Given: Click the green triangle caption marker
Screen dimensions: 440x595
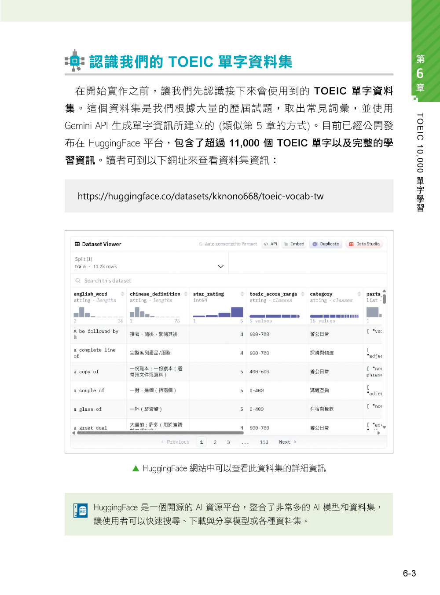Looking at the screenshot, I should point(136,468).
